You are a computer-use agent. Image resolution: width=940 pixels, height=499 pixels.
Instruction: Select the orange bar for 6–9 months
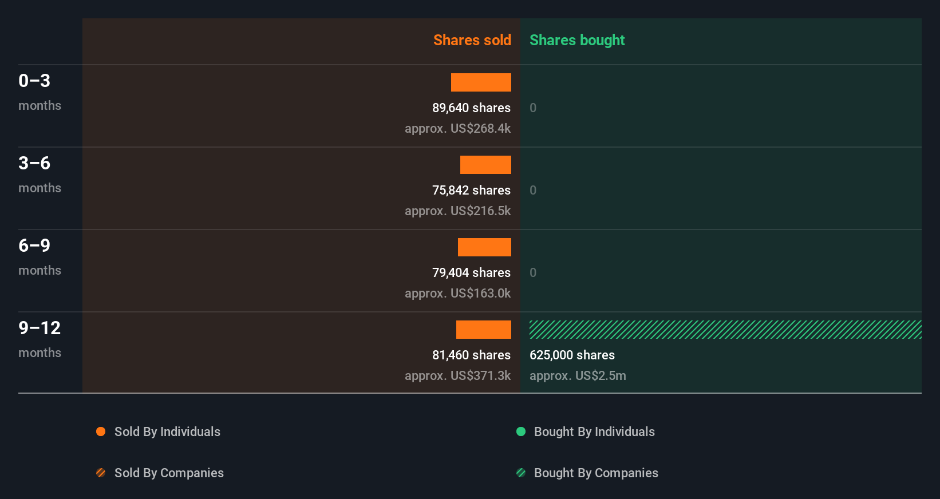[484, 247]
